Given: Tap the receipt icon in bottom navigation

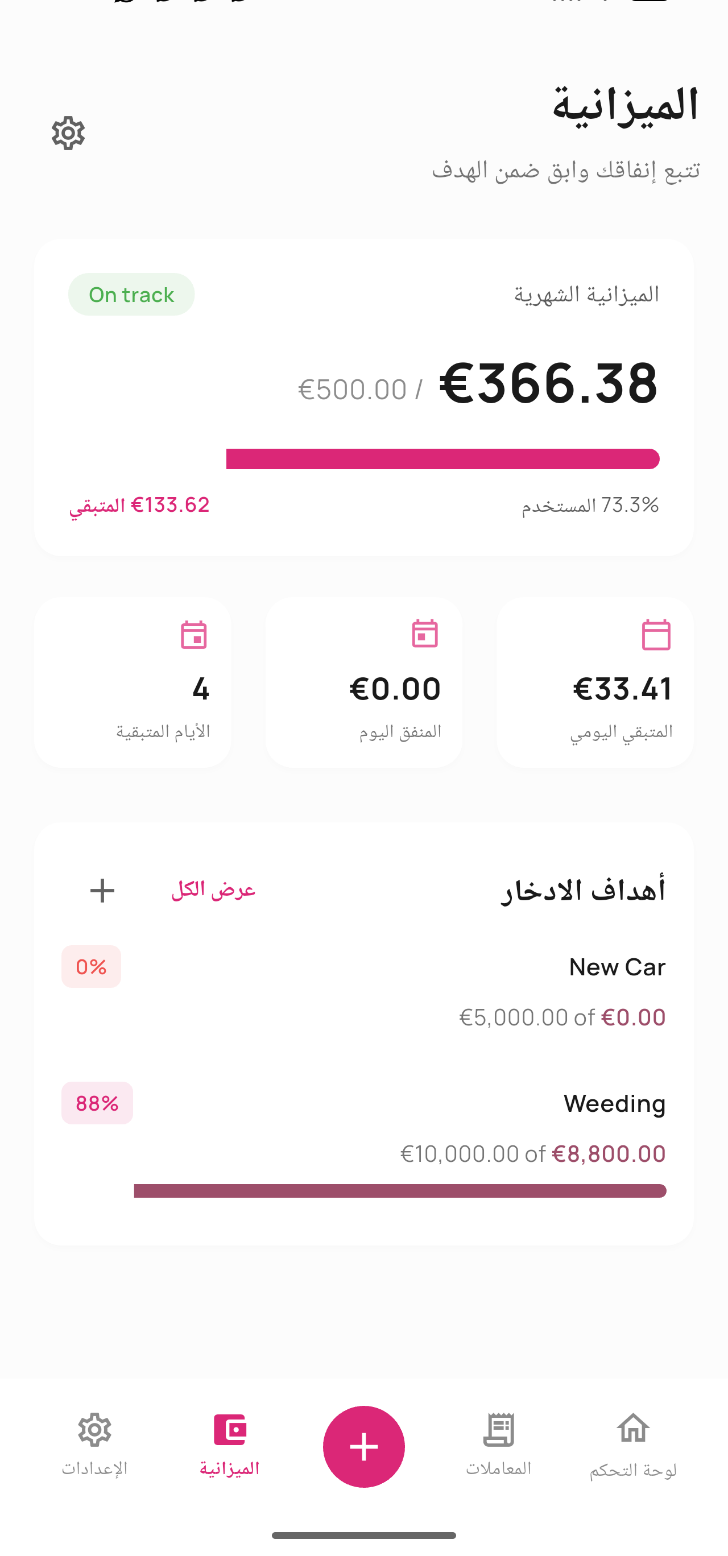Looking at the screenshot, I should click(498, 1430).
